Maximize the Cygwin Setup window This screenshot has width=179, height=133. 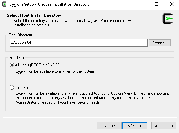pos(156,4)
